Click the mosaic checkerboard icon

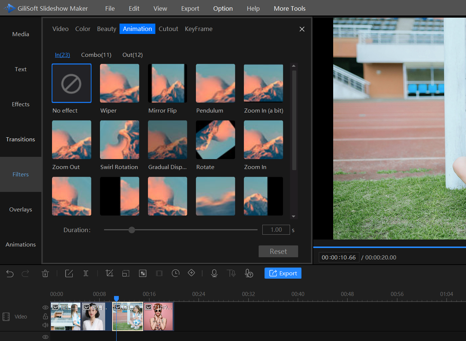click(143, 273)
